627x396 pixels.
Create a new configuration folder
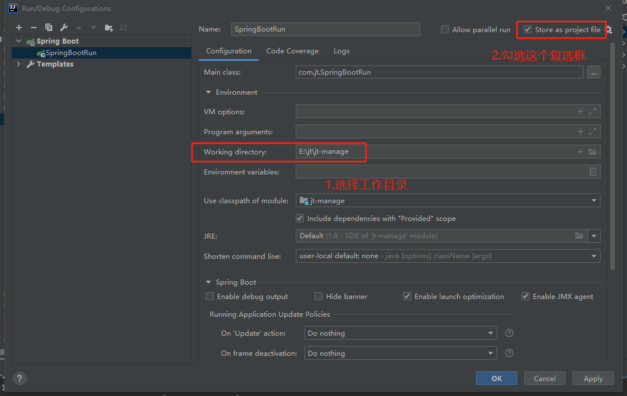coord(109,28)
